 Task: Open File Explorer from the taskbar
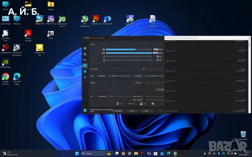[136, 153]
